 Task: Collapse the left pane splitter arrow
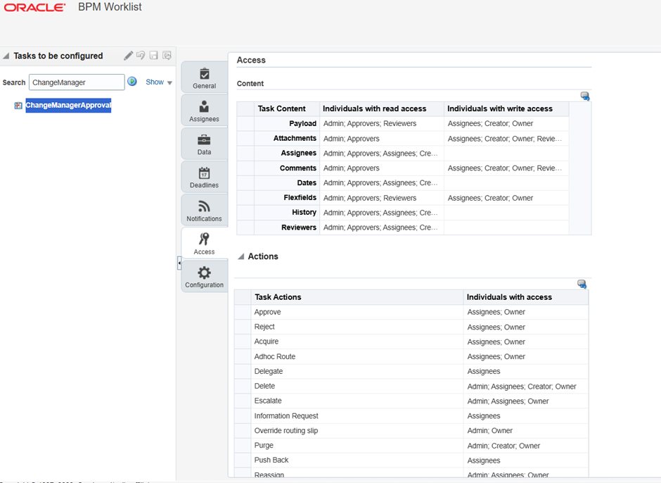click(x=179, y=263)
